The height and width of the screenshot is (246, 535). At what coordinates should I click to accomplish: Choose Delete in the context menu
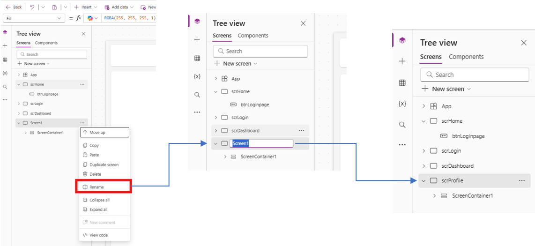104,174
